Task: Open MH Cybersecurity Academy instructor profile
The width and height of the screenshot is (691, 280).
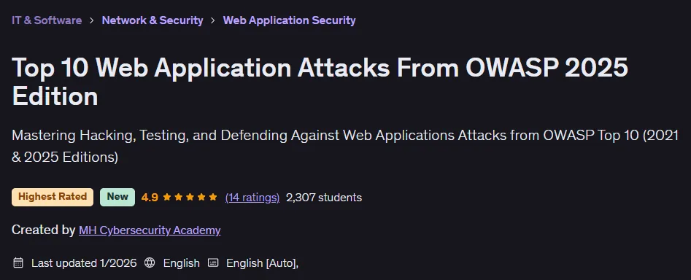Action: click(150, 230)
